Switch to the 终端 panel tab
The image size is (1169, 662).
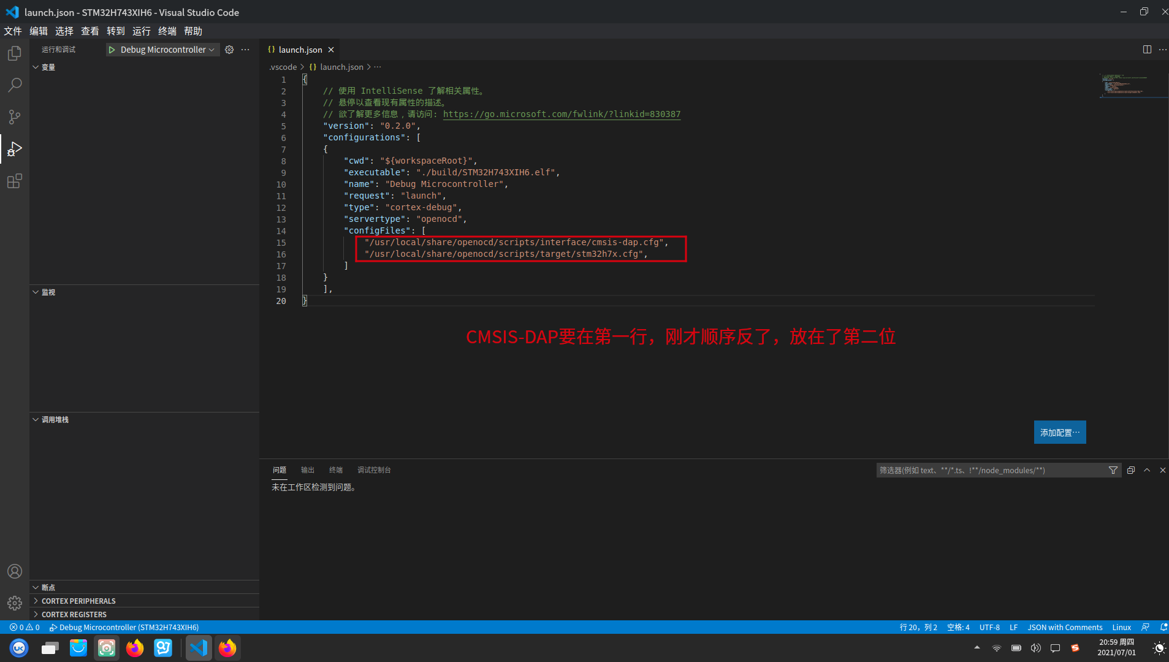336,470
